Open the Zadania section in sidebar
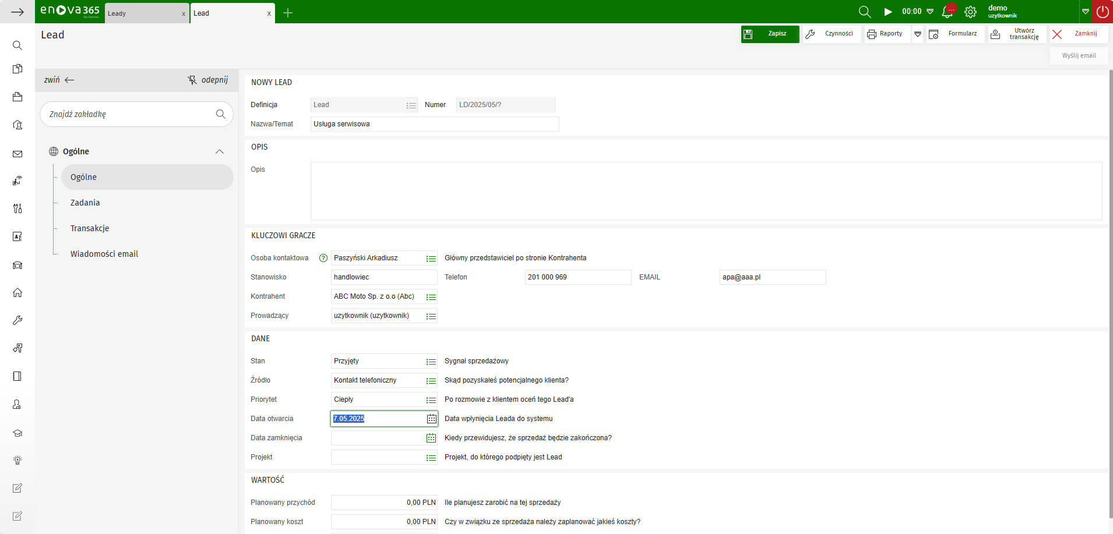Viewport: 1113px width, 534px height. pos(85,203)
